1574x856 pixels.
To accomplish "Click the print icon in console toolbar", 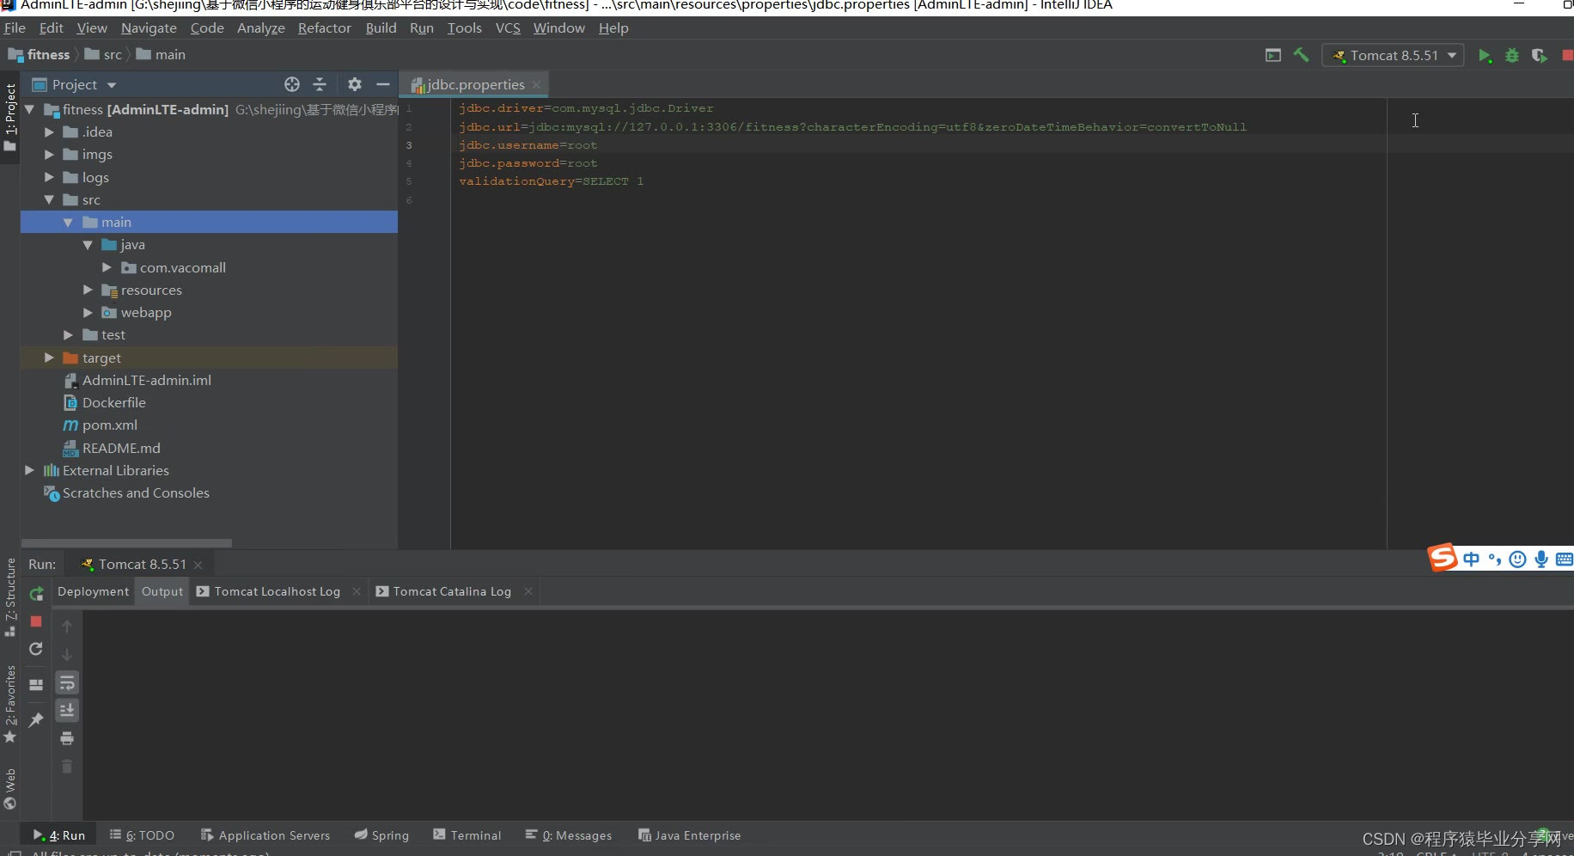I will (x=67, y=738).
